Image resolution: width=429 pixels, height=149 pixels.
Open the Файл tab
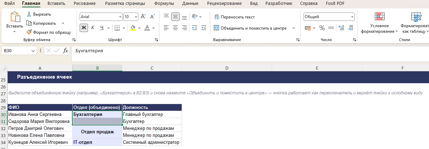click(9, 3)
